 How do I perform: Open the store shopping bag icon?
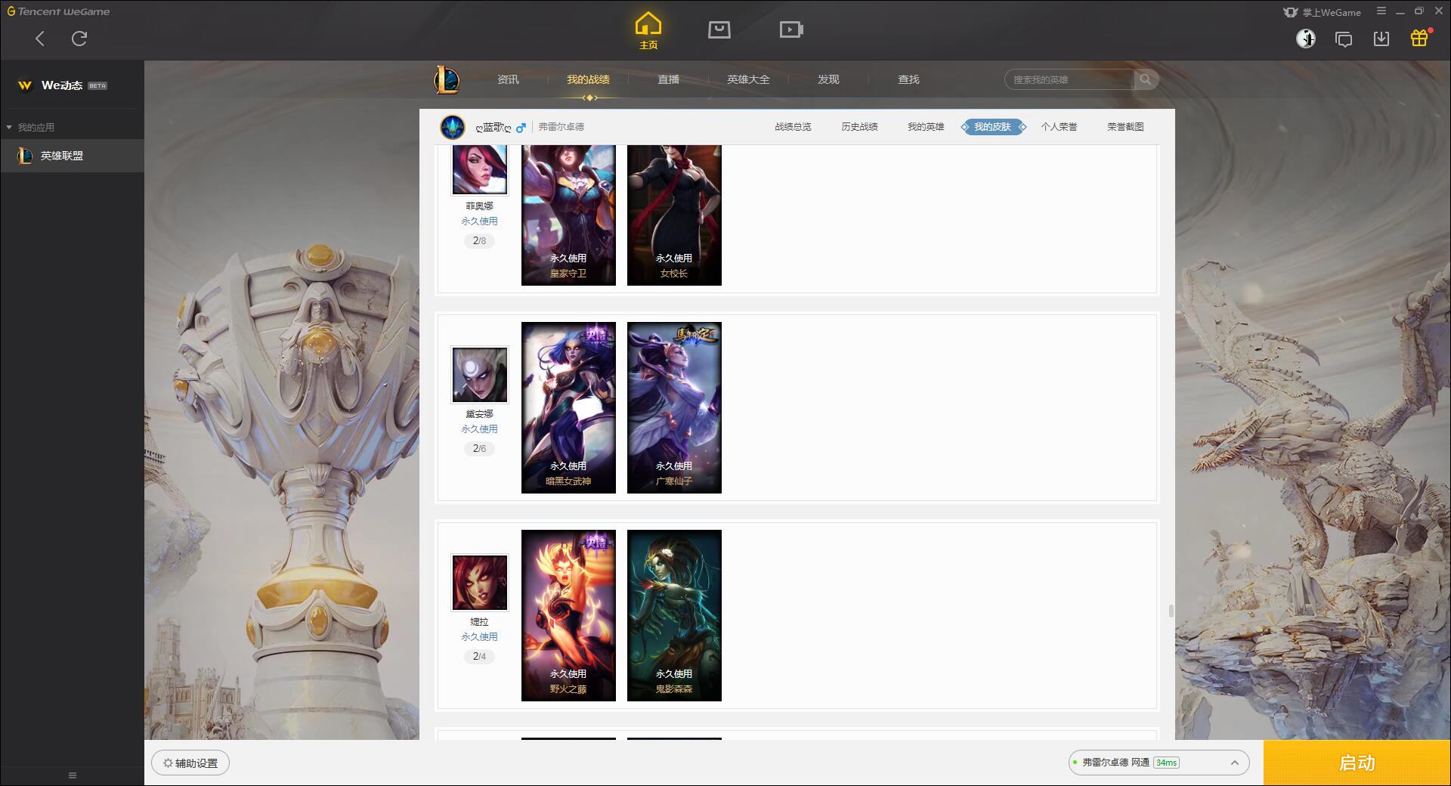719,29
